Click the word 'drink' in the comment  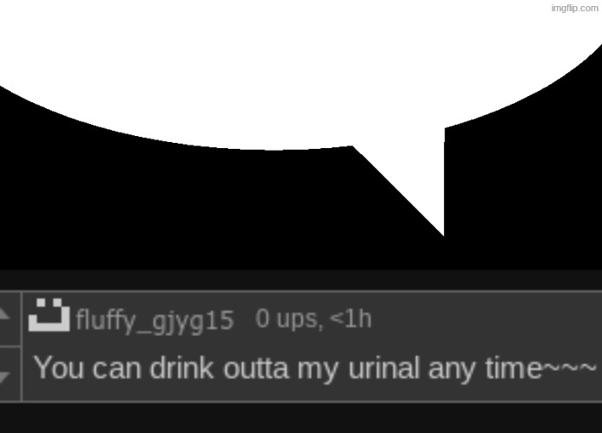click(181, 368)
